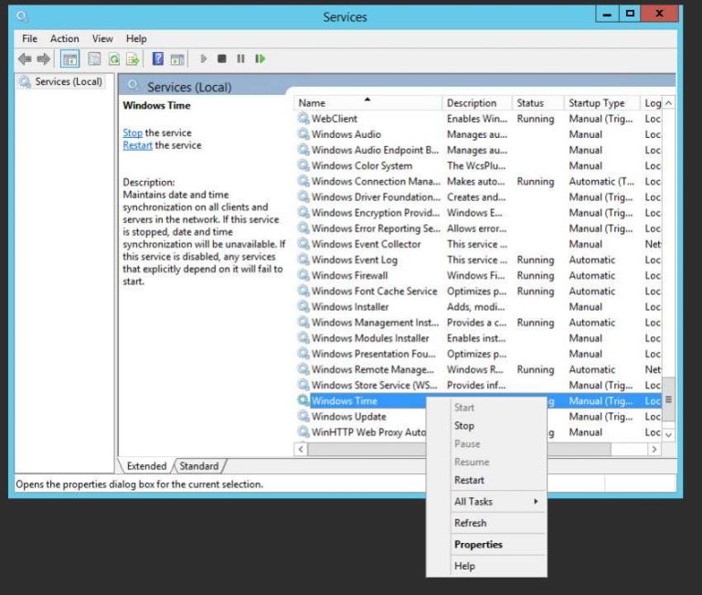Choose Properties in the context menu

(486, 545)
